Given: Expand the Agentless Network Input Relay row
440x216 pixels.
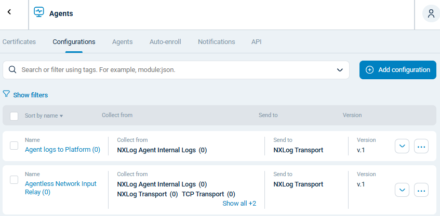Looking at the screenshot, I should click(x=402, y=190).
